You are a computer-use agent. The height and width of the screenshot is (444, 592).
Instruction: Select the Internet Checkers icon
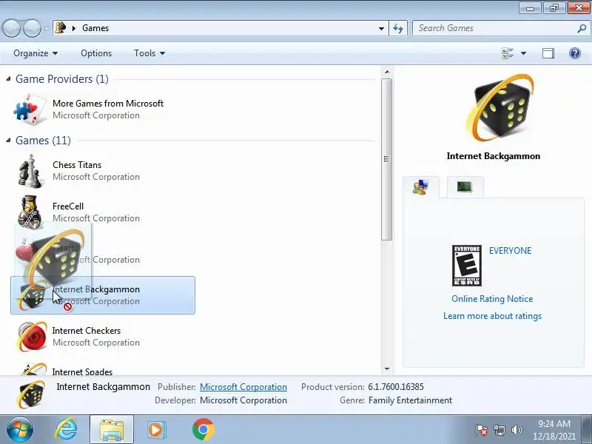[32, 336]
